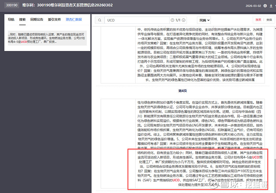Click stock code 300190 badge

coord(12,5)
